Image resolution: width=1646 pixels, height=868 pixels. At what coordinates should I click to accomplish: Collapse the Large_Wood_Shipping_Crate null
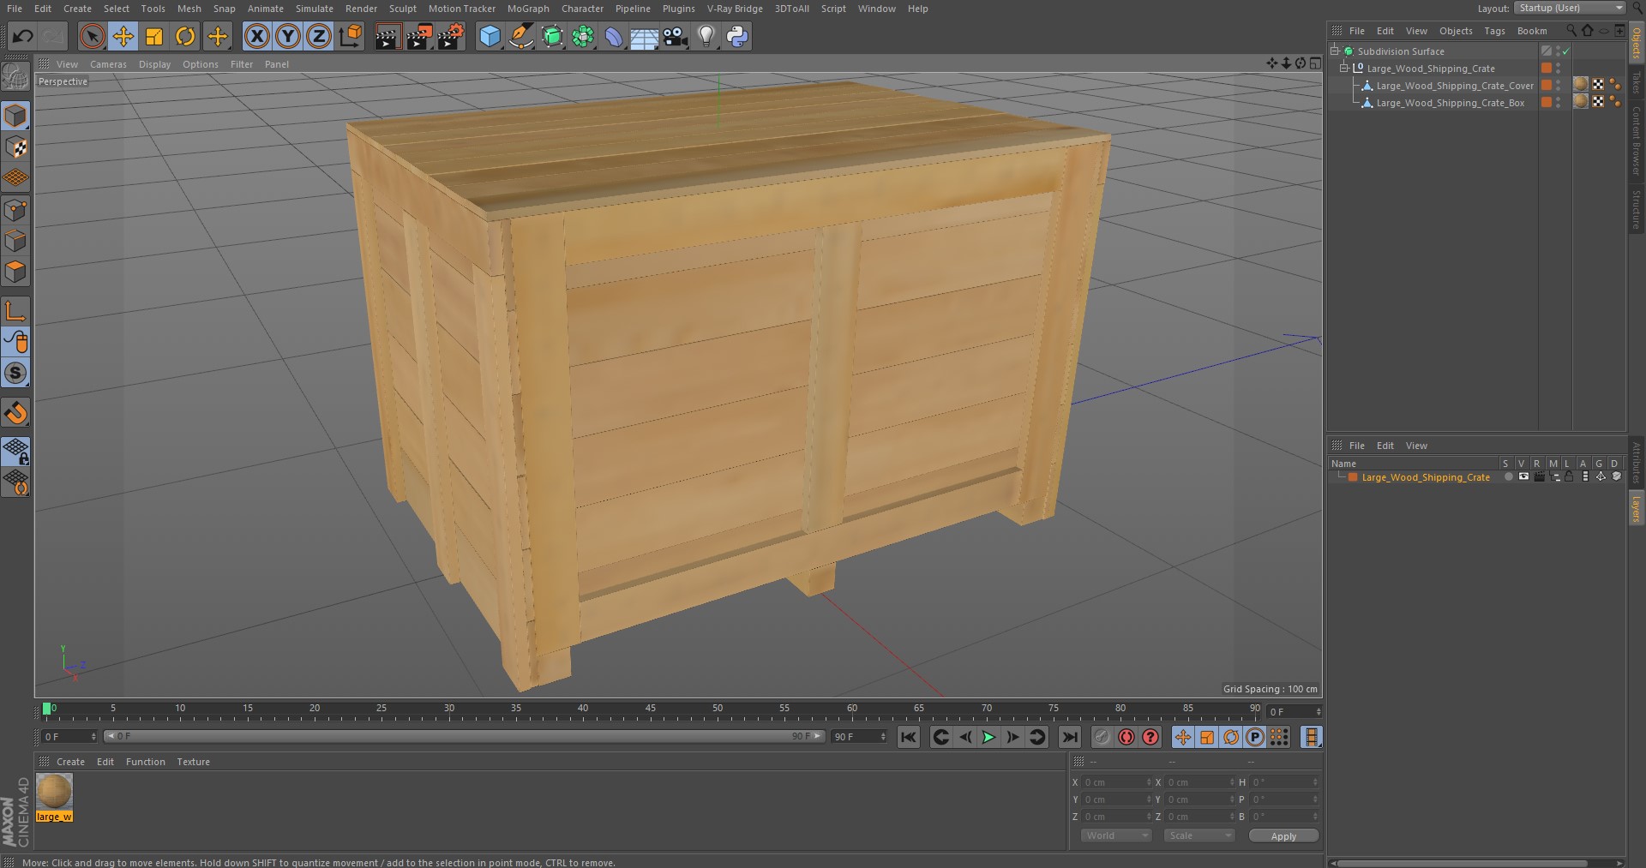click(x=1344, y=69)
